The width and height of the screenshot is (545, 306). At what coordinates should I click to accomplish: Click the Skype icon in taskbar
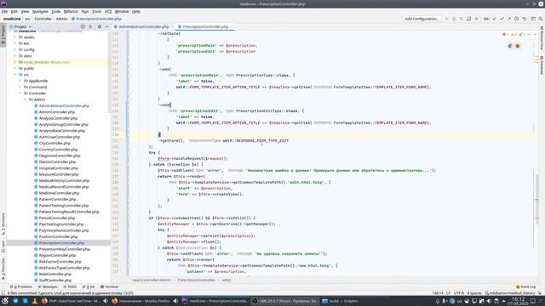point(25,301)
